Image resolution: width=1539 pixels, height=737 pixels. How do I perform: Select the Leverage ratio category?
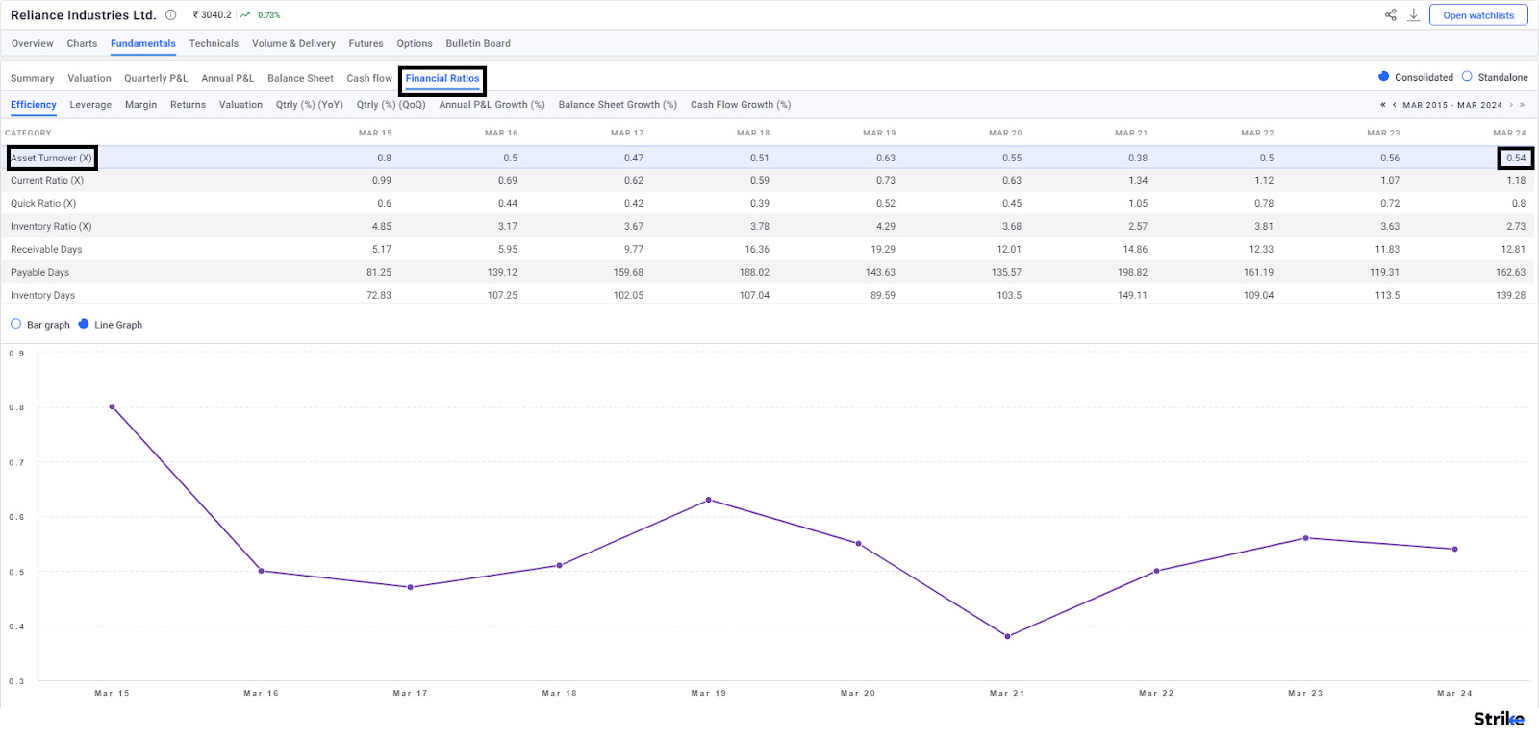click(90, 105)
